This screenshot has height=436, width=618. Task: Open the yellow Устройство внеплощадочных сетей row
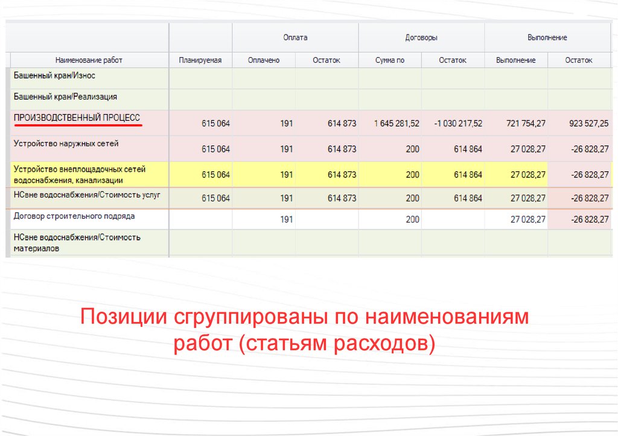click(x=80, y=174)
